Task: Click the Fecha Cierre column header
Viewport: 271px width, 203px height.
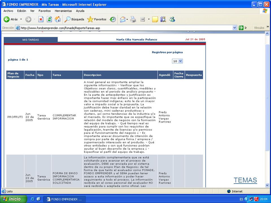Action: click(x=179, y=75)
